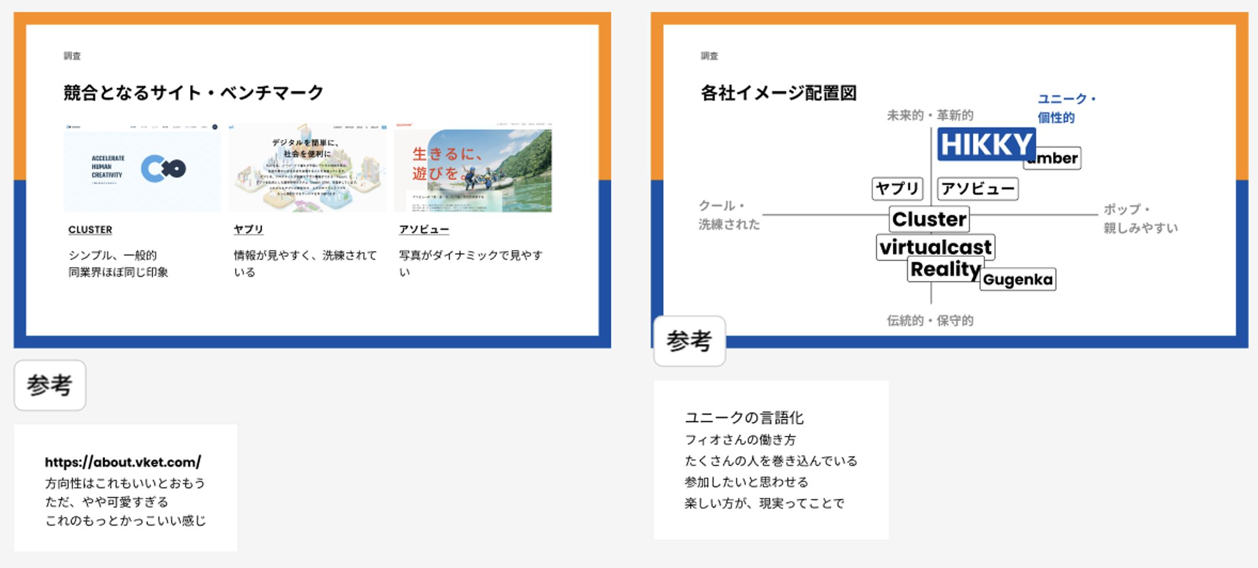Viewport: 1258px width, 568px height.
Task: Click the 方向性はこれもいいとおもう note line
Action: (125, 483)
